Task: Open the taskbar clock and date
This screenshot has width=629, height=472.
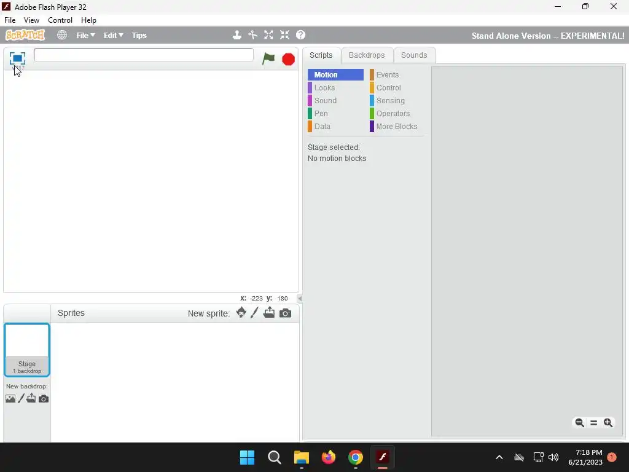Action: pyautogui.click(x=585, y=457)
